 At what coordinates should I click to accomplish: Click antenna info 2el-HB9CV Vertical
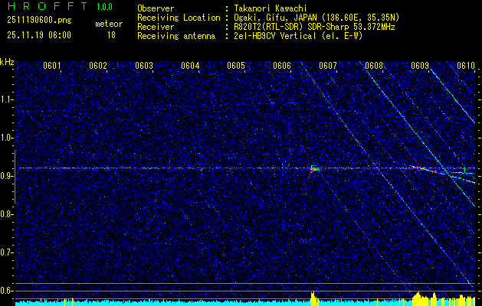tap(298, 36)
